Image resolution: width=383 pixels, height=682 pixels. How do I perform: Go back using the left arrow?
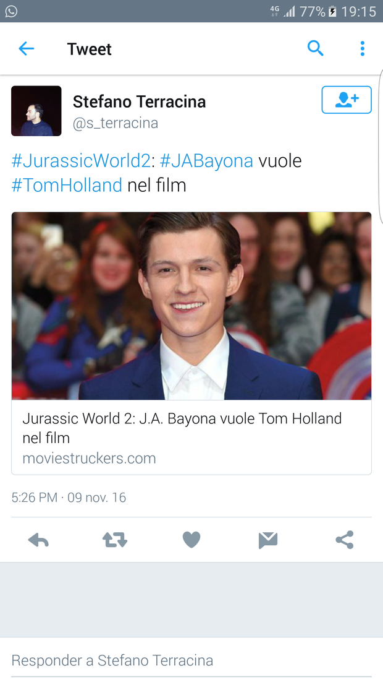(27, 48)
